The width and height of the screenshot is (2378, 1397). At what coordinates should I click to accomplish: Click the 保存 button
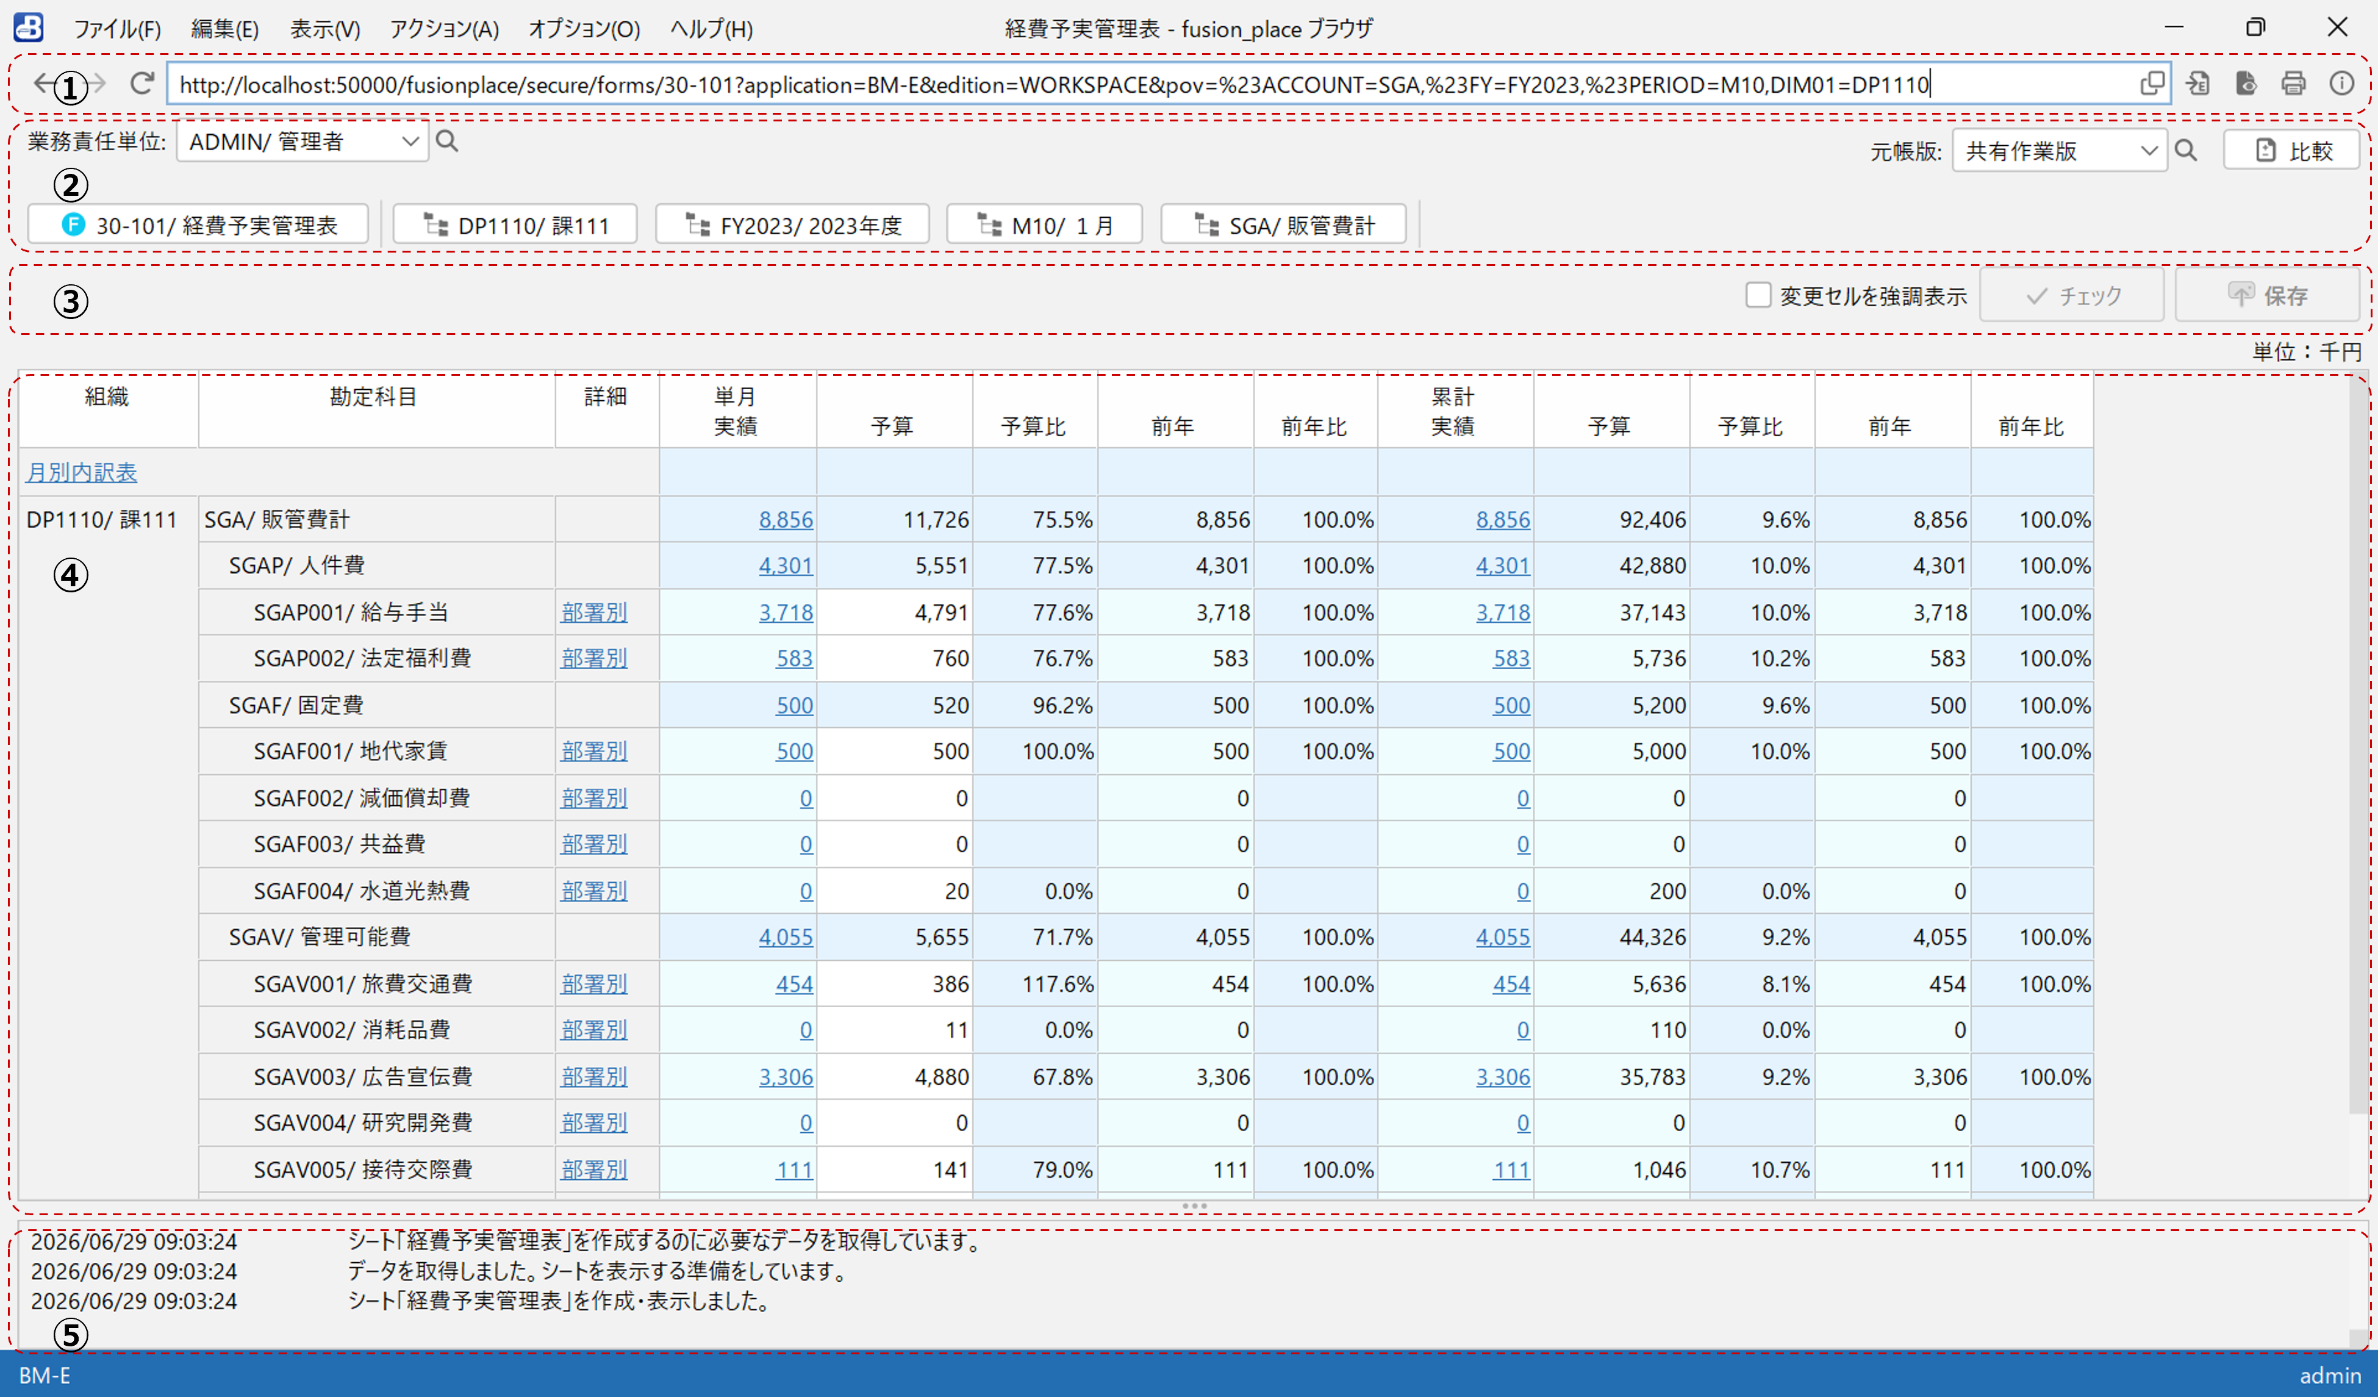click(2266, 295)
